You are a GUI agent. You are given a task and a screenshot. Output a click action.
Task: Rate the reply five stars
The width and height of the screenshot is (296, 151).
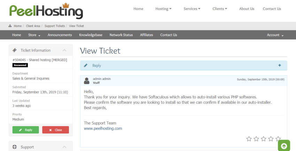pyautogui.click(x=278, y=139)
